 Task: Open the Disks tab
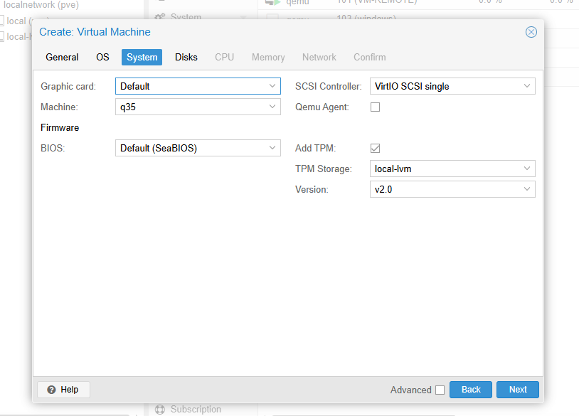tap(186, 57)
